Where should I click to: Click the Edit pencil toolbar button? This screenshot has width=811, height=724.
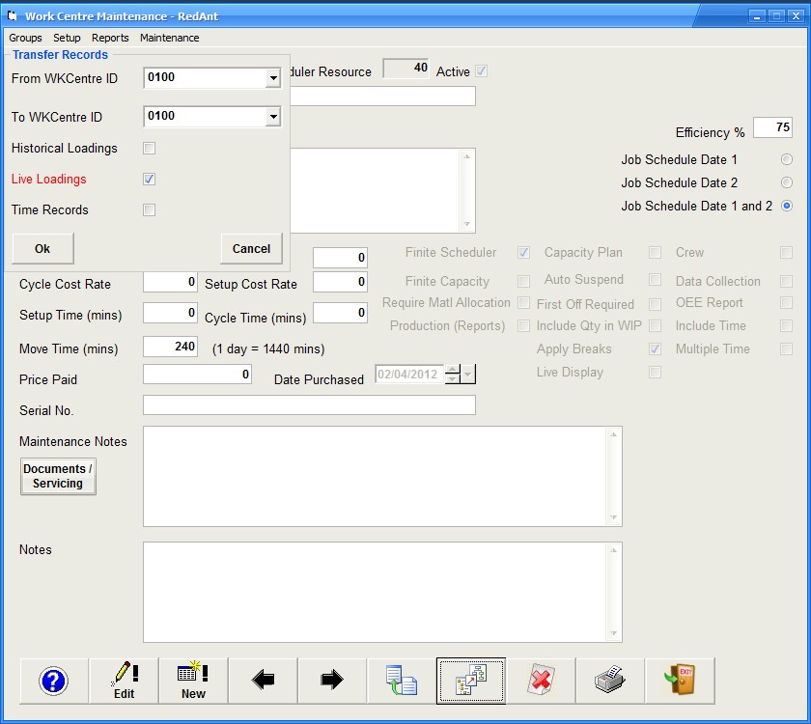[124, 681]
